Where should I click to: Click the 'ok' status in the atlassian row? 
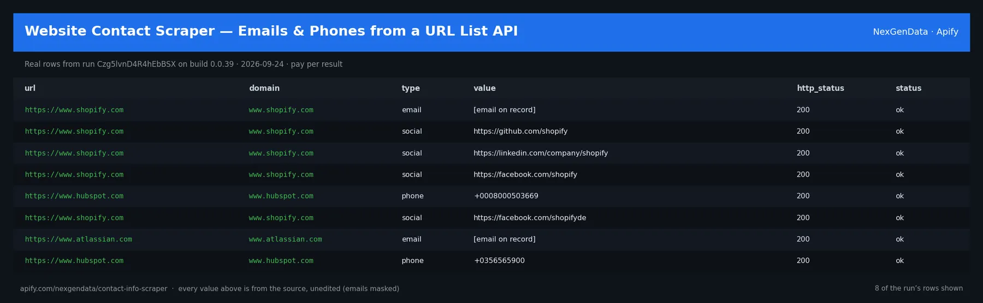point(899,239)
